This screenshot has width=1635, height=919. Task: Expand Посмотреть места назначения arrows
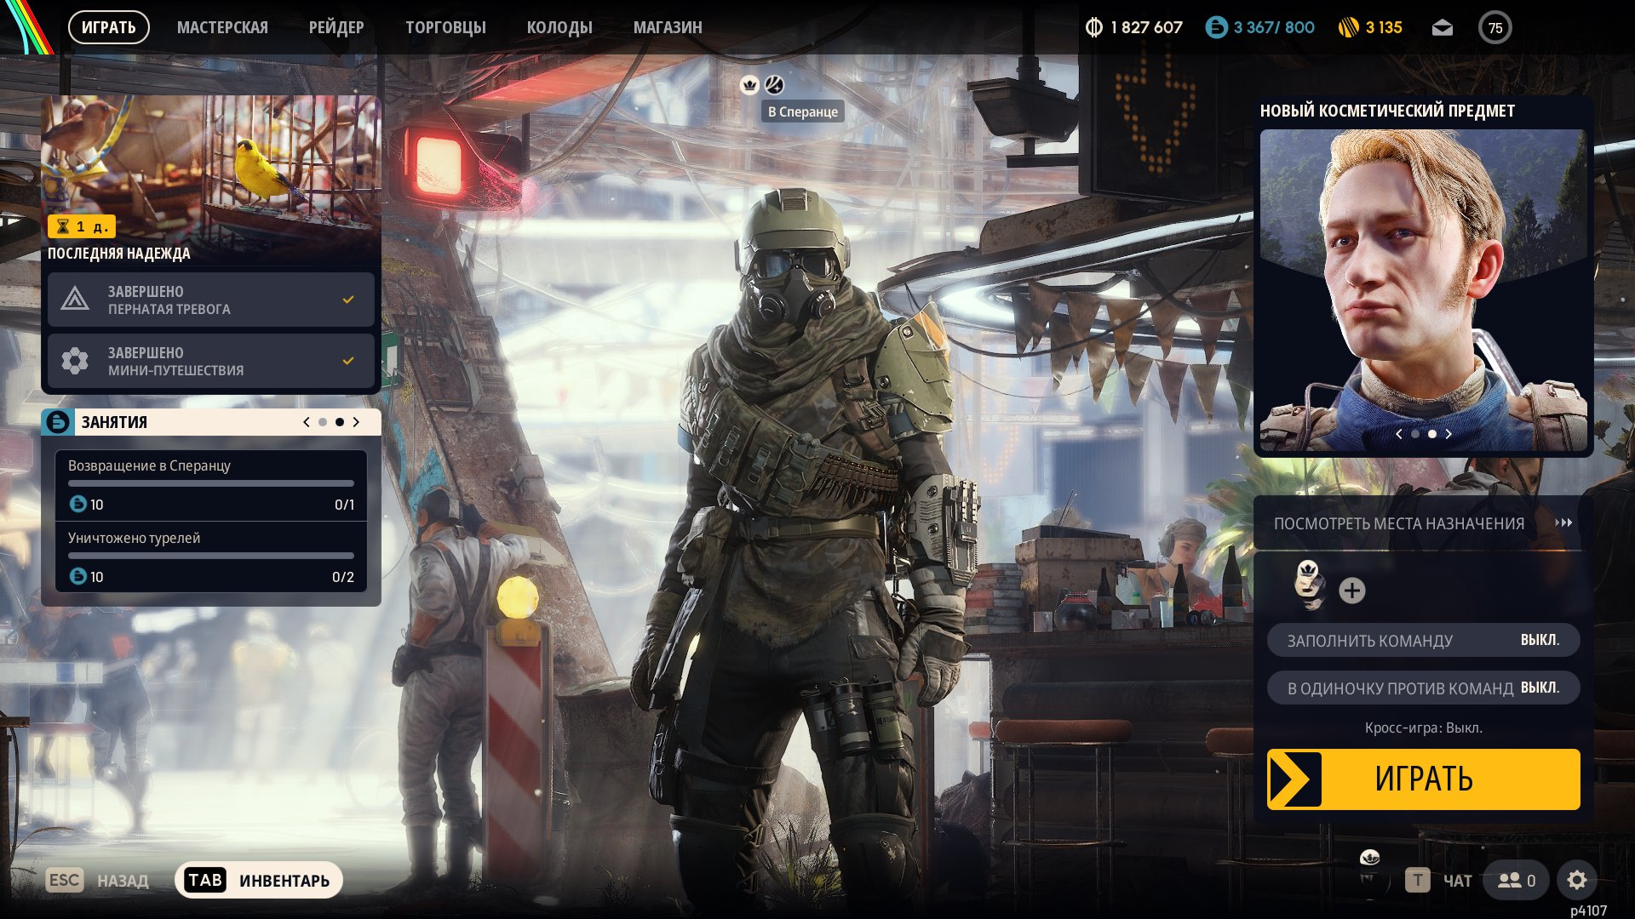1563,522
